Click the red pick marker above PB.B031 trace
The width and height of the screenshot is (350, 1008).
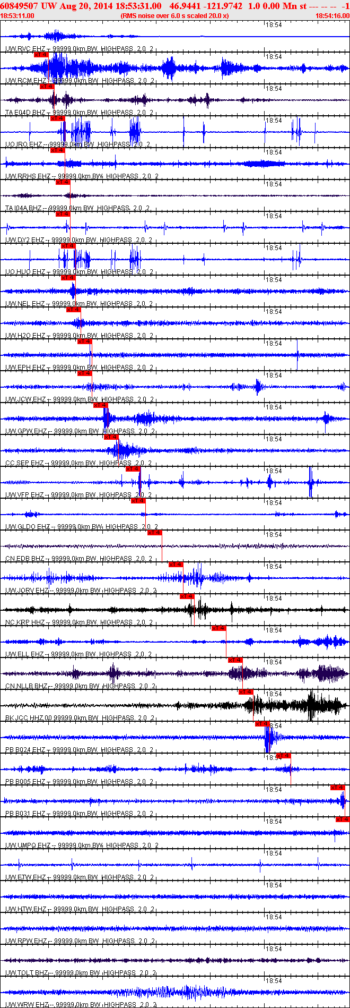point(338,787)
